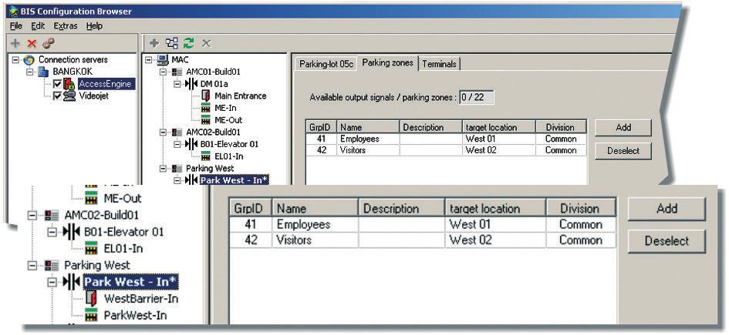Select the ME-In tree item
Viewport: 729px width, 335px height.
225,108
